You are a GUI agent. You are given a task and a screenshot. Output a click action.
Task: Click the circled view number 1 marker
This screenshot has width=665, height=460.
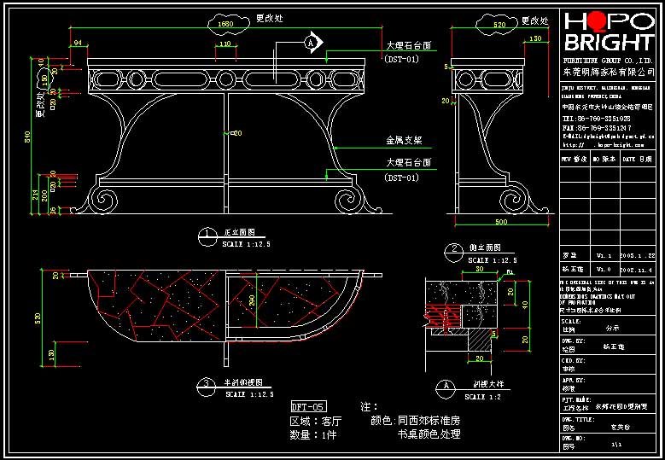click(207, 237)
